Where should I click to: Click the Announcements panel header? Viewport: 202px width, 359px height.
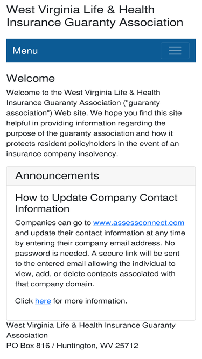pyautogui.click(x=101, y=176)
